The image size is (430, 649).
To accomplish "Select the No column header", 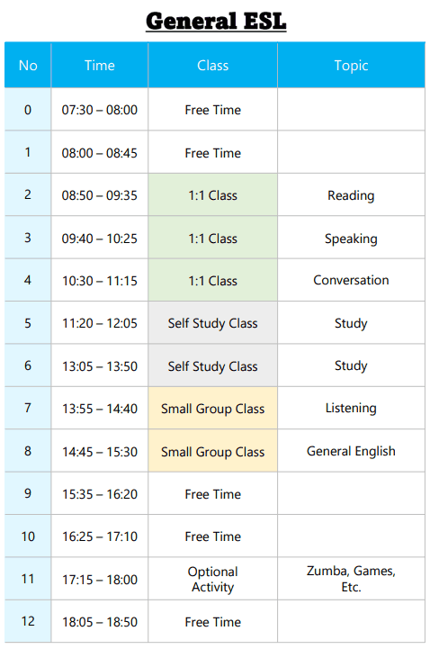I will click(x=28, y=66).
